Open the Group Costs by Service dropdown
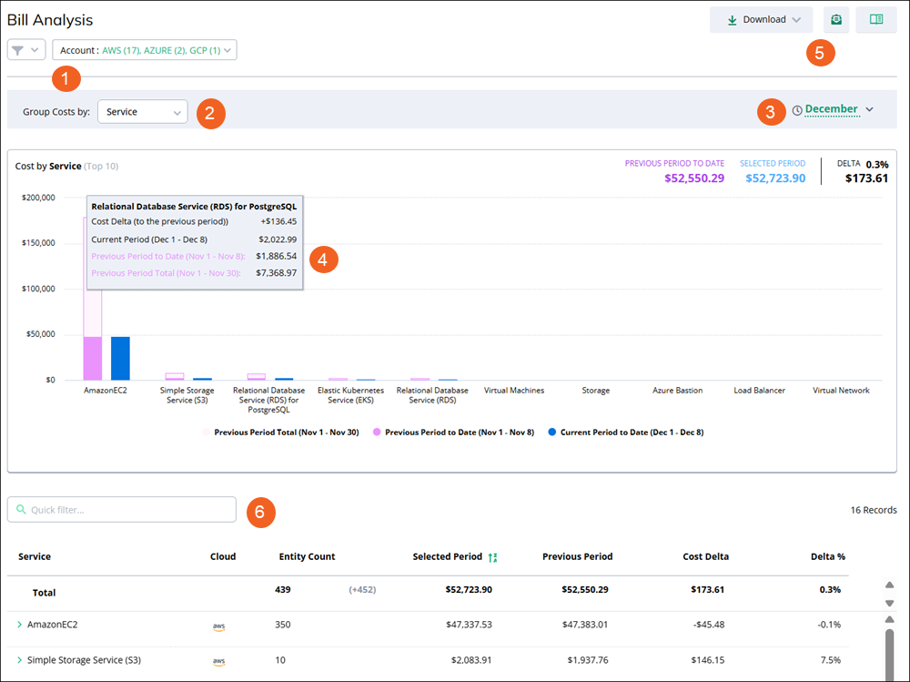The height and width of the screenshot is (682, 910). [142, 112]
